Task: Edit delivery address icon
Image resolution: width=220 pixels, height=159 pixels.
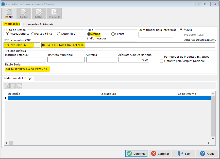Action: click(x=13, y=85)
